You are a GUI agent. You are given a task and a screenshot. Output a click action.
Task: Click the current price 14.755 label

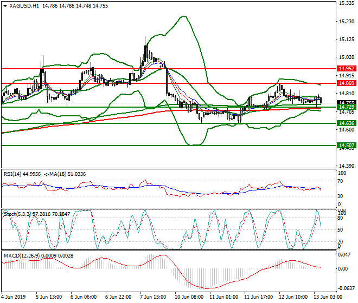point(347,102)
